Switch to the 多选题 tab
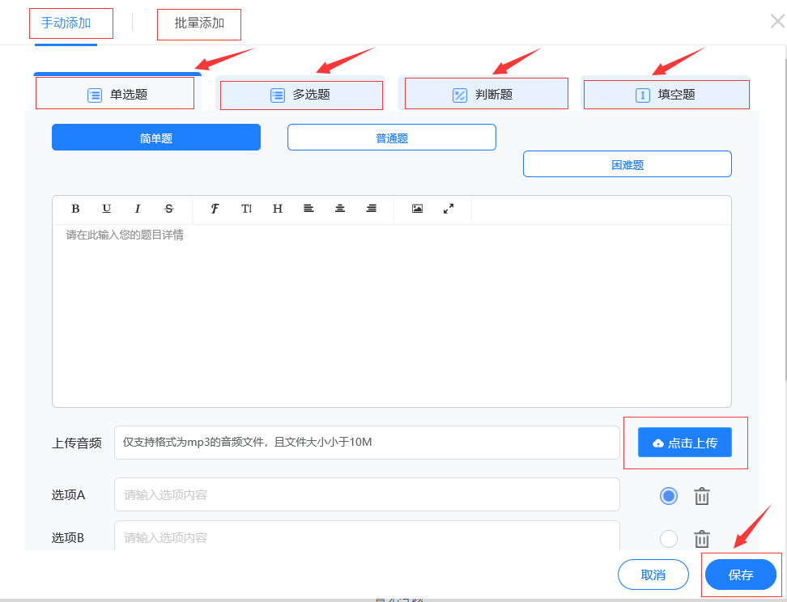 [x=300, y=95]
